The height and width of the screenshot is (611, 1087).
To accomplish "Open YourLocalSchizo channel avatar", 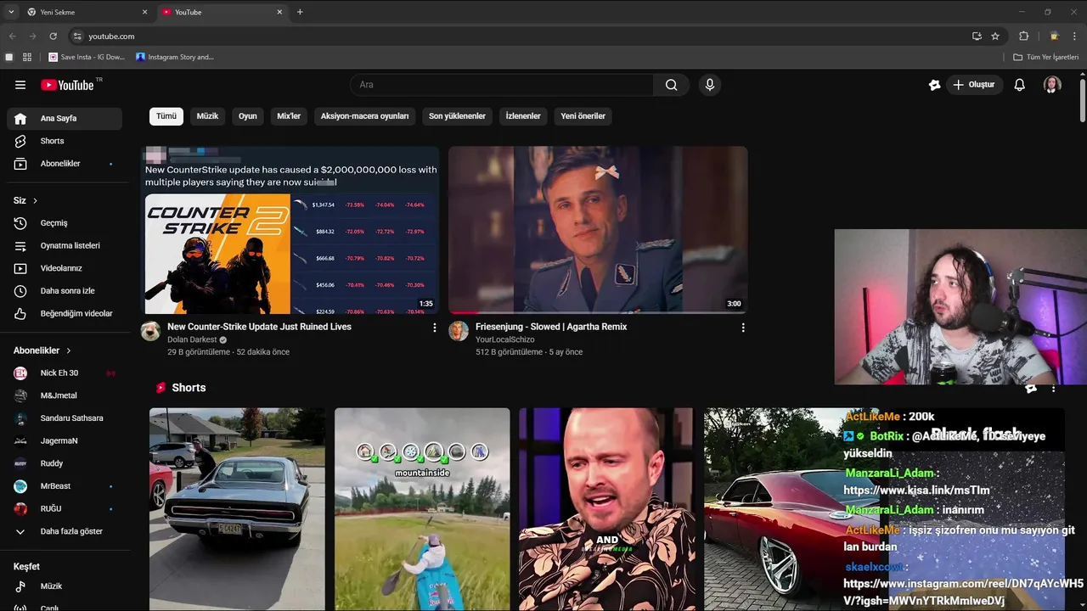I will pos(459,331).
